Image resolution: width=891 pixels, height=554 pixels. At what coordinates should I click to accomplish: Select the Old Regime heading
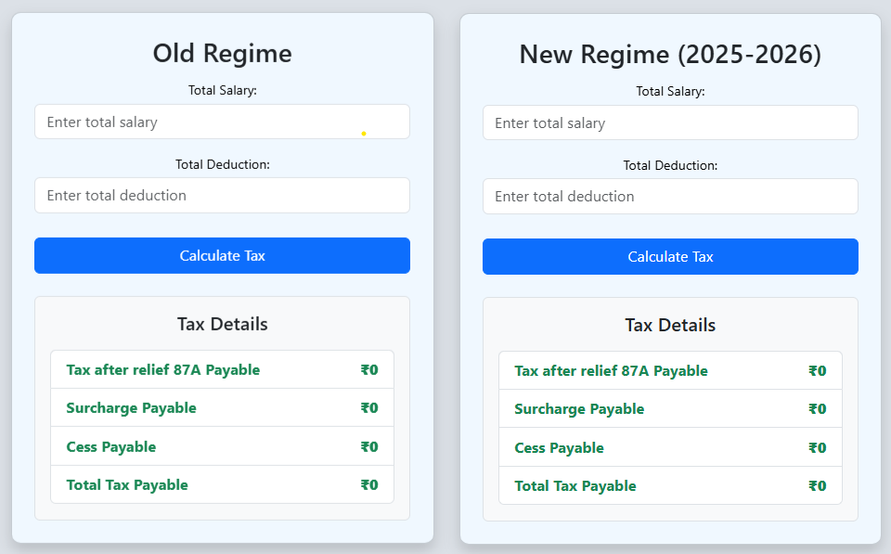(222, 54)
